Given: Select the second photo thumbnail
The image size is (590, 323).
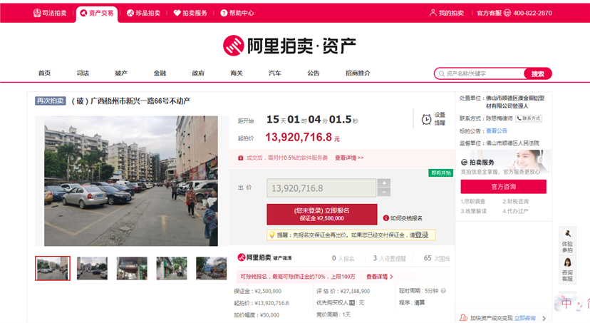Looking at the screenshot, I should pos(92,268).
